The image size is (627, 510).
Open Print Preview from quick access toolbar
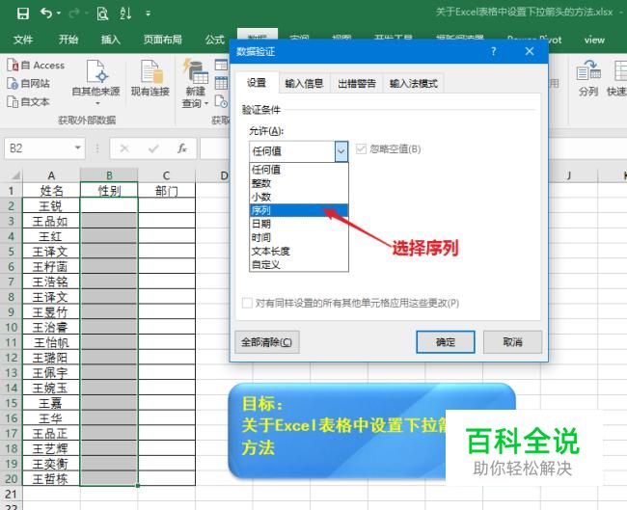pos(102,13)
